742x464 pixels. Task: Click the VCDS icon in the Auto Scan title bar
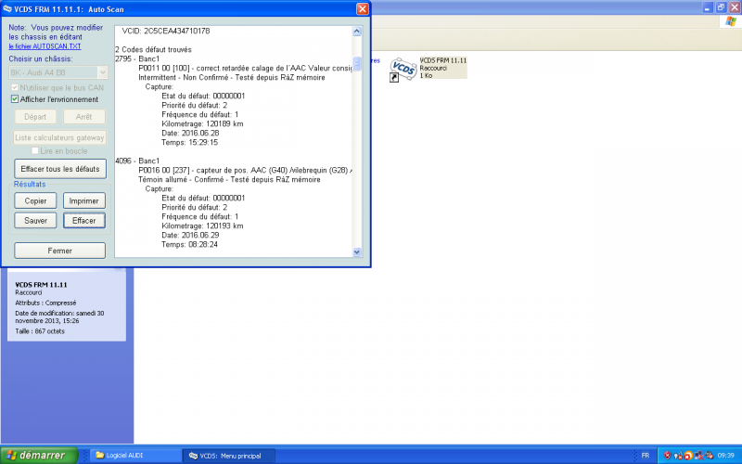7,7
